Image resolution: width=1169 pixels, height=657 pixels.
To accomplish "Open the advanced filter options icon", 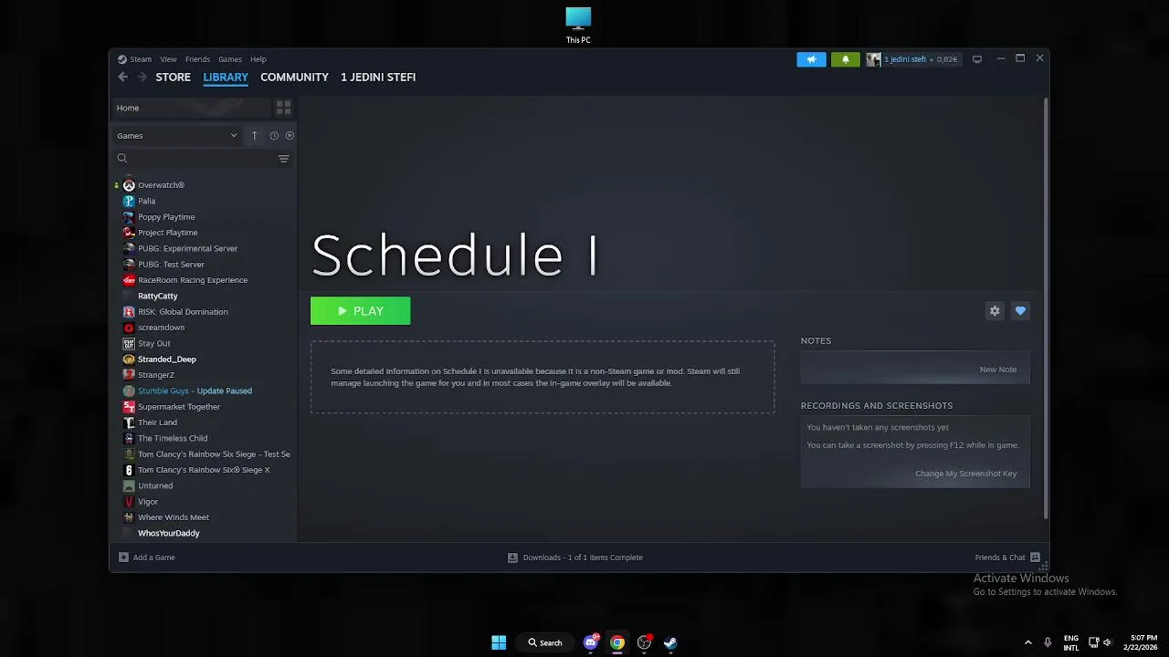I will pyautogui.click(x=283, y=159).
